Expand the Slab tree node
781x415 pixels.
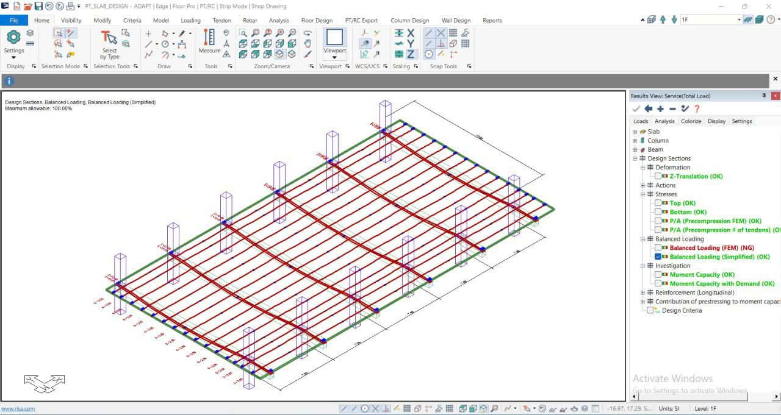coord(635,132)
